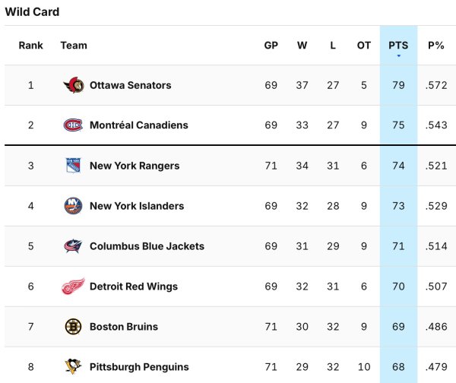Screen dimensions: 456x383
Task: Click the New York Islanders logo
Action: pos(73,206)
